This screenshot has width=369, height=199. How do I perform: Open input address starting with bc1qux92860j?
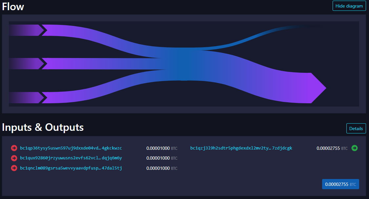coord(71,158)
